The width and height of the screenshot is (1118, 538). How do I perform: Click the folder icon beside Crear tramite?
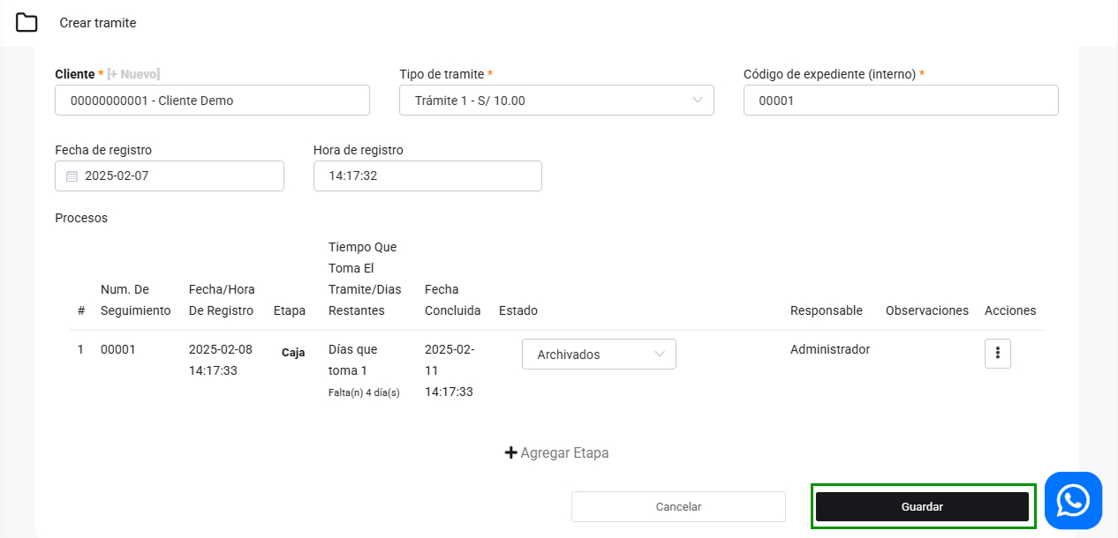[26, 23]
